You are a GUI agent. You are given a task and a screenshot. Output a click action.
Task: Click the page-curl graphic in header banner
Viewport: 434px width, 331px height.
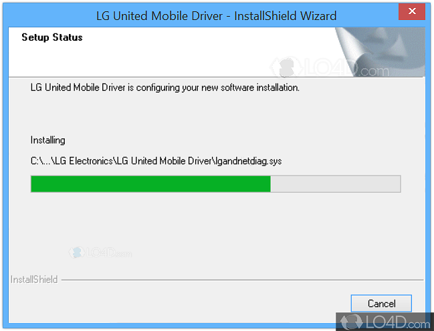pyautogui.click(x=380, y=52)
